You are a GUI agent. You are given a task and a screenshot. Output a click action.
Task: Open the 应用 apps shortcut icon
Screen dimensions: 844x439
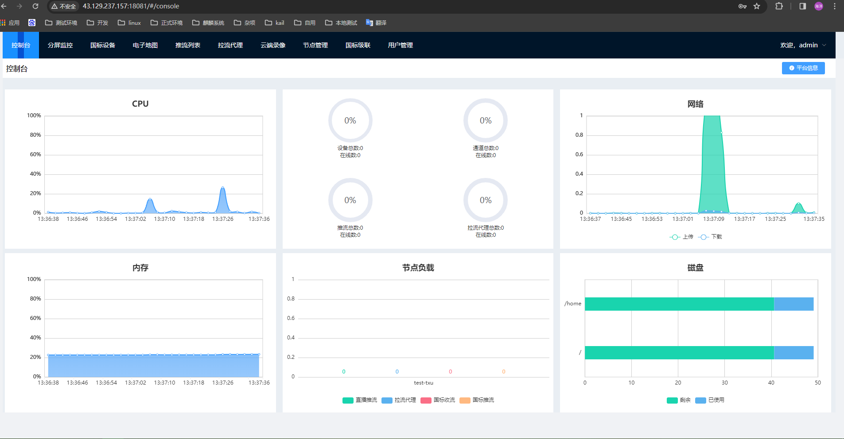[x=10, y=23]
